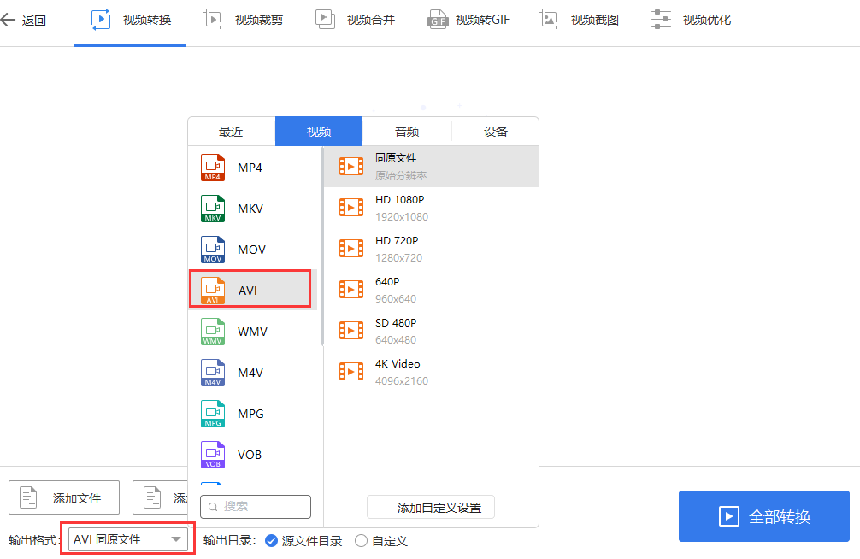Viewport: 860px width, 559px height.
Task: Switch to the 音频 tab
Action: point(407,131)
